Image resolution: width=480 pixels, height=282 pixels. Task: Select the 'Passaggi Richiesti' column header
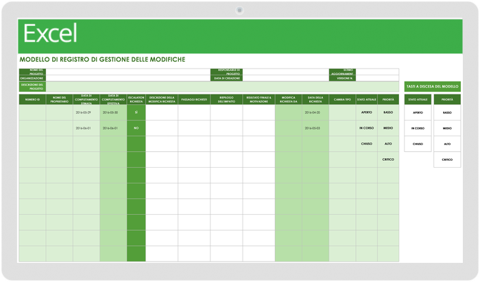click(x=194, y=100)
